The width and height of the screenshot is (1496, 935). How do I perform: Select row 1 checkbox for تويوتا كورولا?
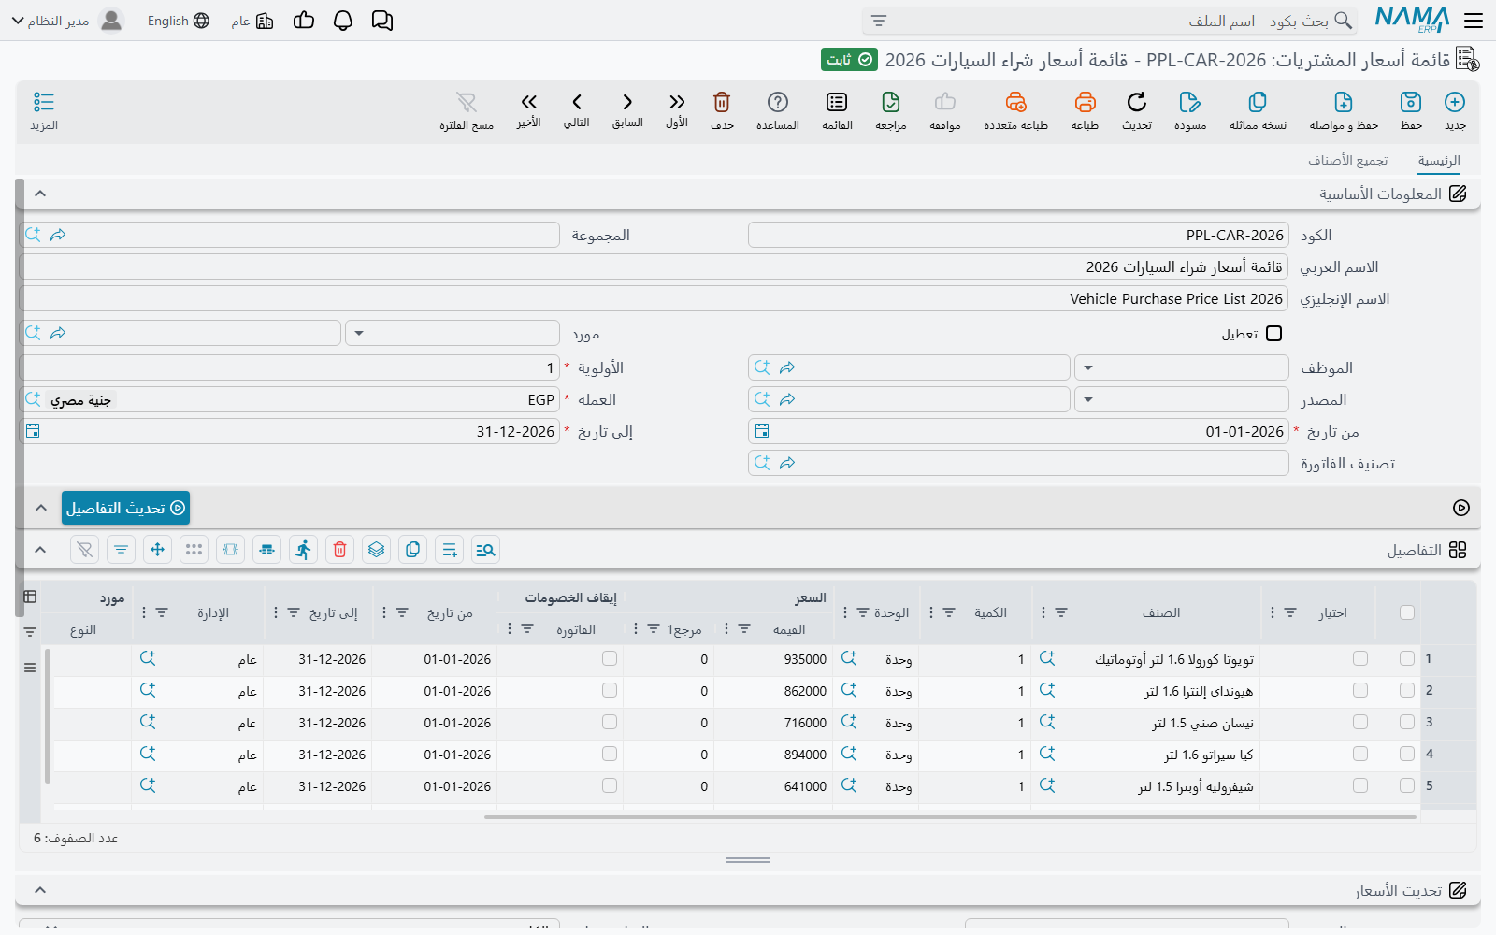pos(1407,658)
